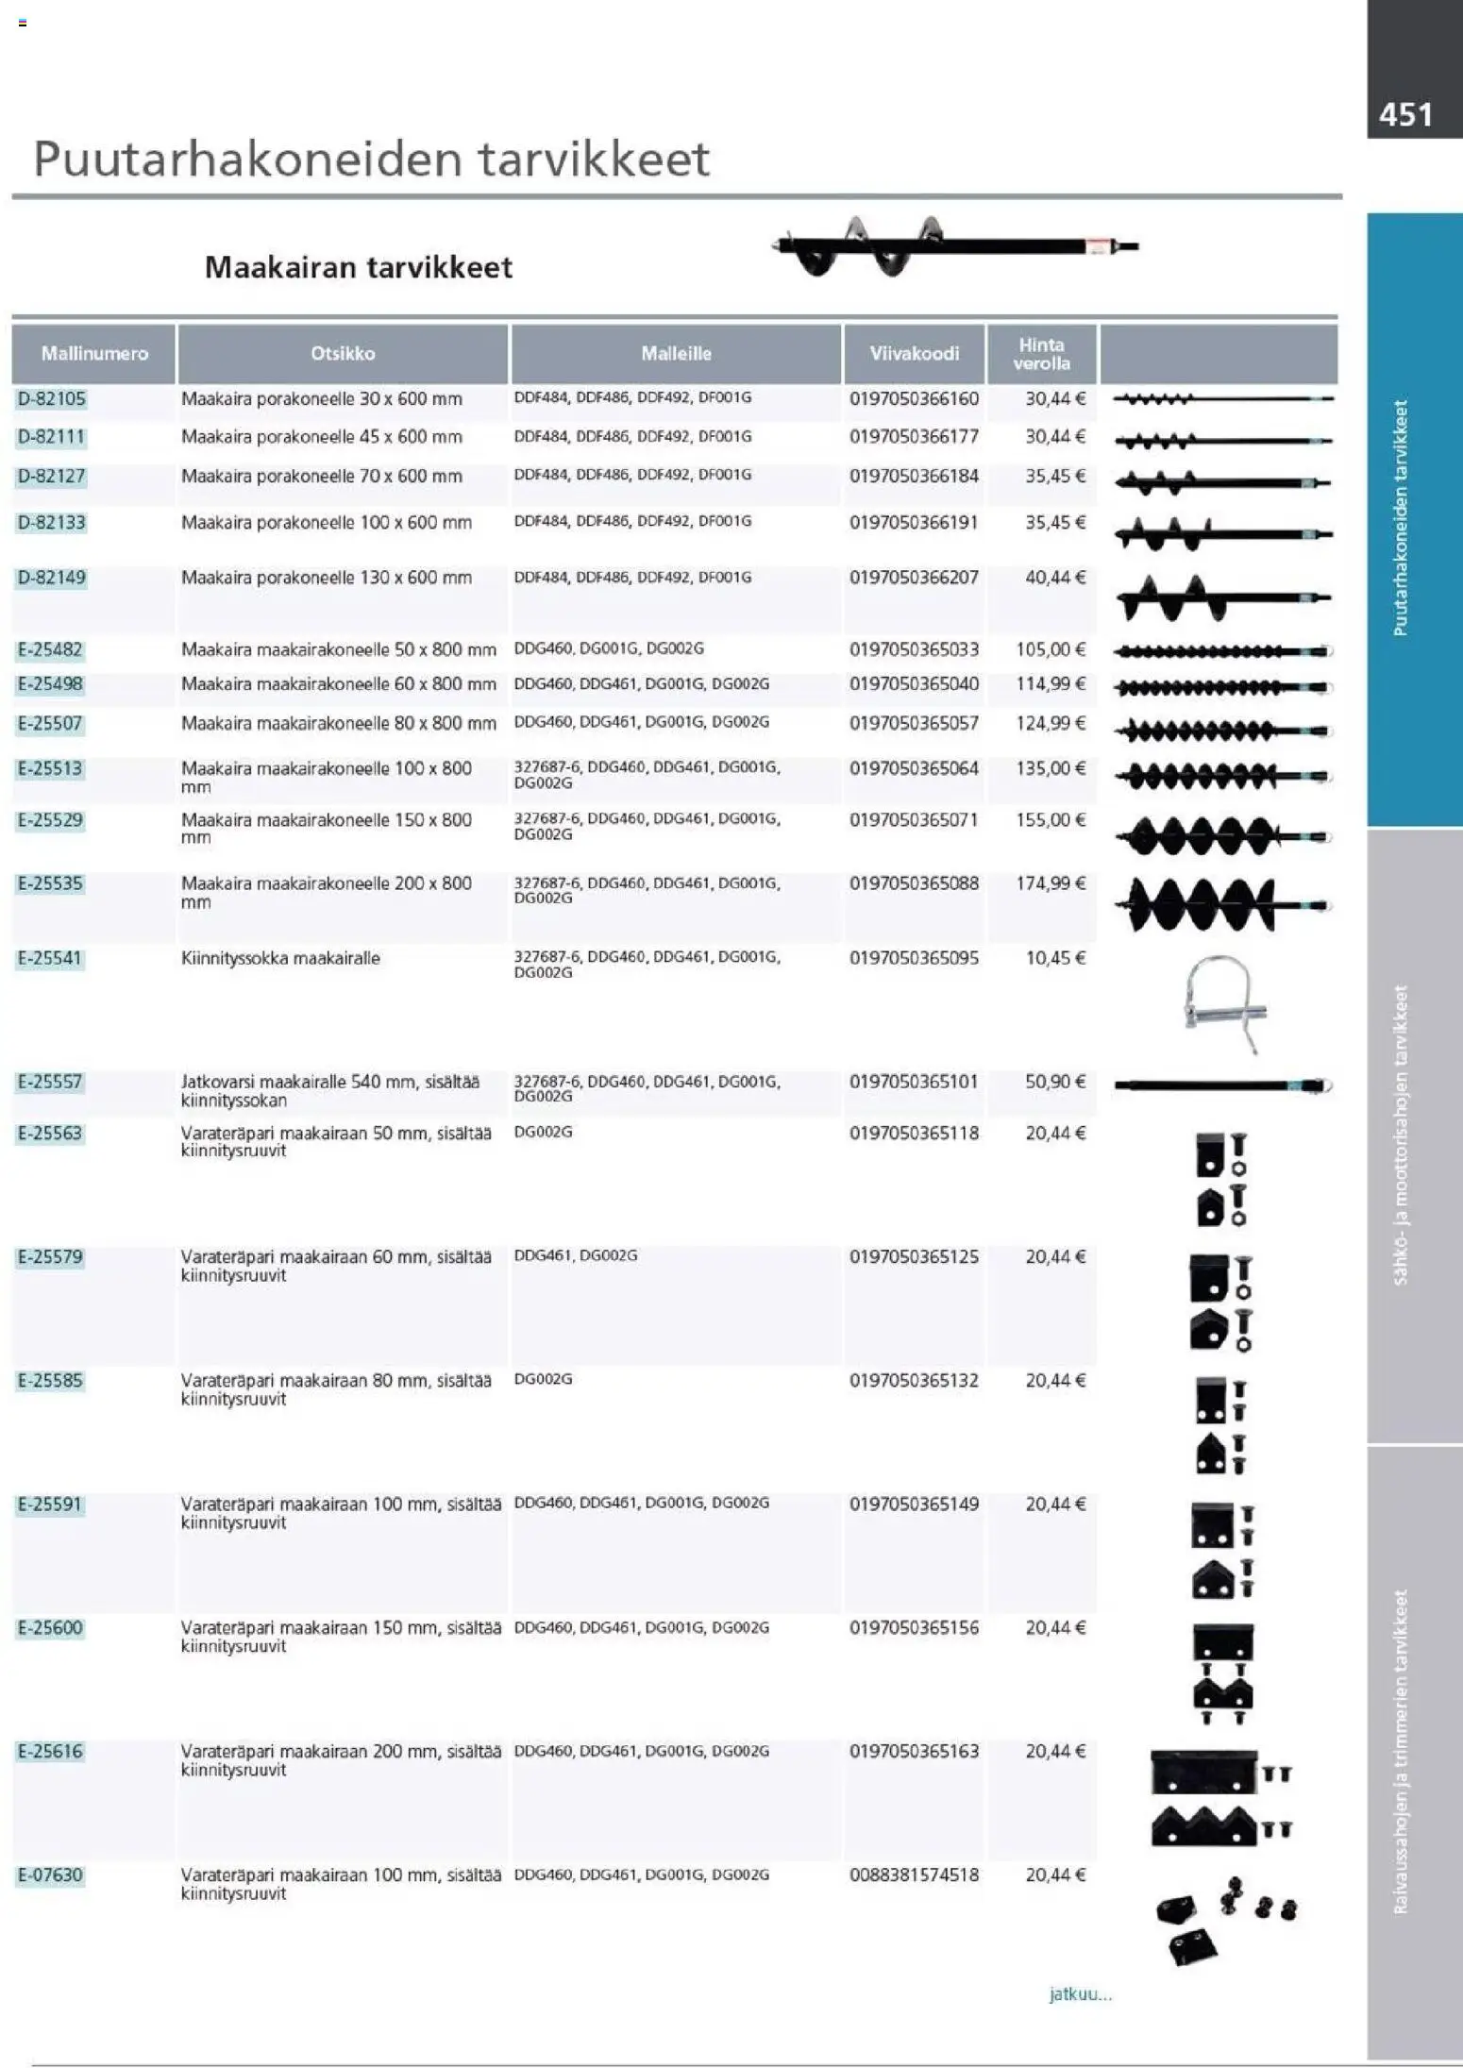Click the Mallinumero column header

pos(93,354)
